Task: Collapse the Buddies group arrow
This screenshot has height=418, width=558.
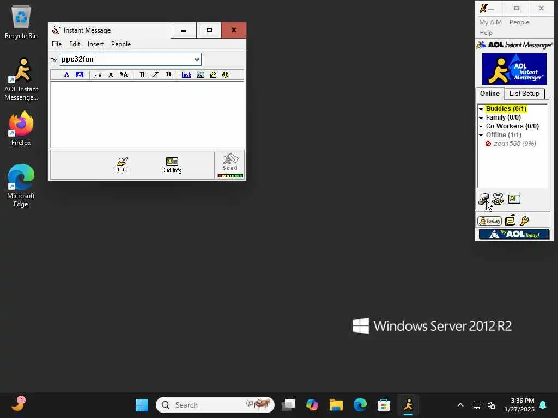Action: (481, 109)
